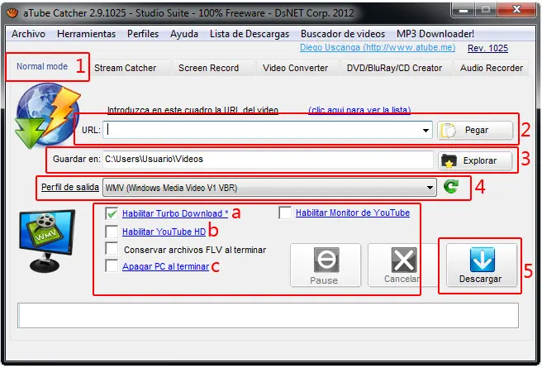Open the Archivo menu
542x368 pixels.
(28, 34)
